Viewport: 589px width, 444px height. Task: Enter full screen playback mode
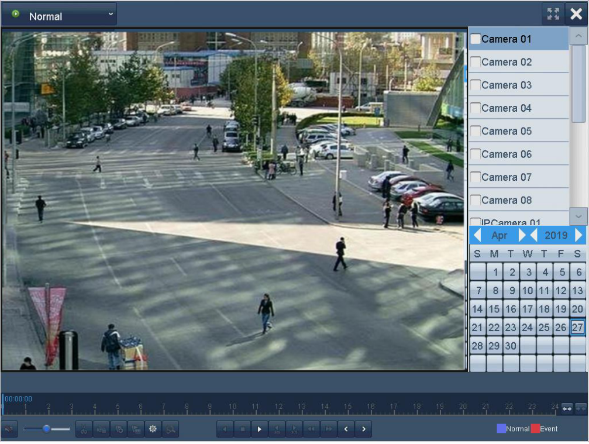click(553, 15)
